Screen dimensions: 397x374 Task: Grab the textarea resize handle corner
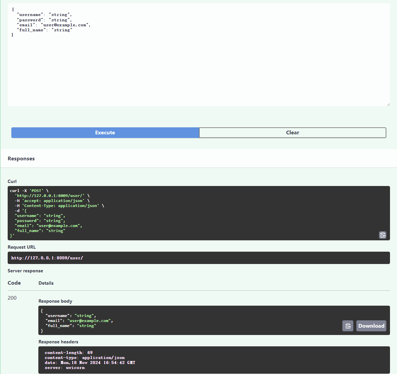[x=388, y=104]
